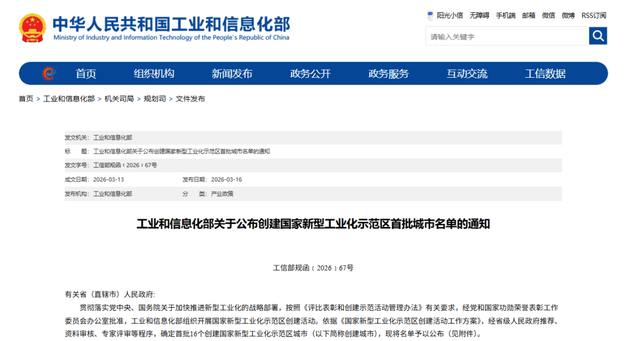Click the 阳光小信 robot mascot icon

click(x=430, y=15)
